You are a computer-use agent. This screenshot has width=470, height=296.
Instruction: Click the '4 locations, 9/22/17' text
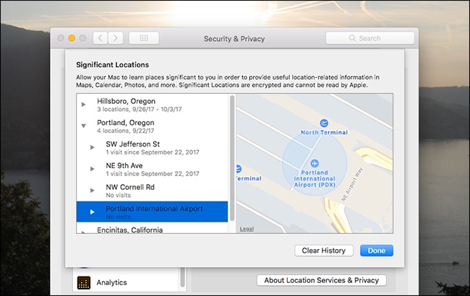point(126,131)
